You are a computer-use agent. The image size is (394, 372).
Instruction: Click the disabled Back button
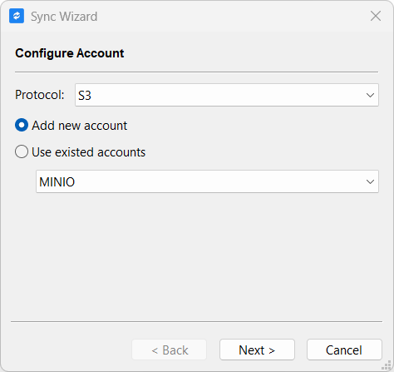click(x=170, y=350)
